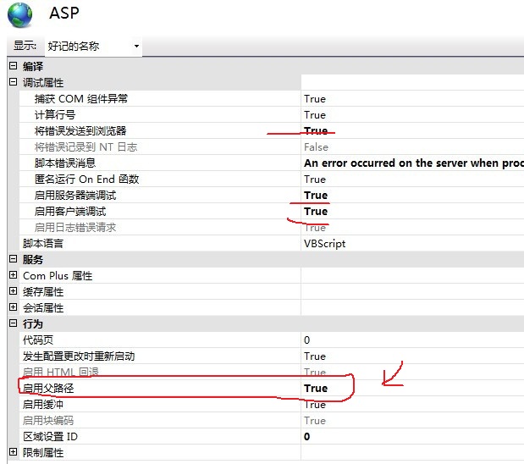Open the 显示 好记的名称 dropdown
524x464 pixels.
92,46
